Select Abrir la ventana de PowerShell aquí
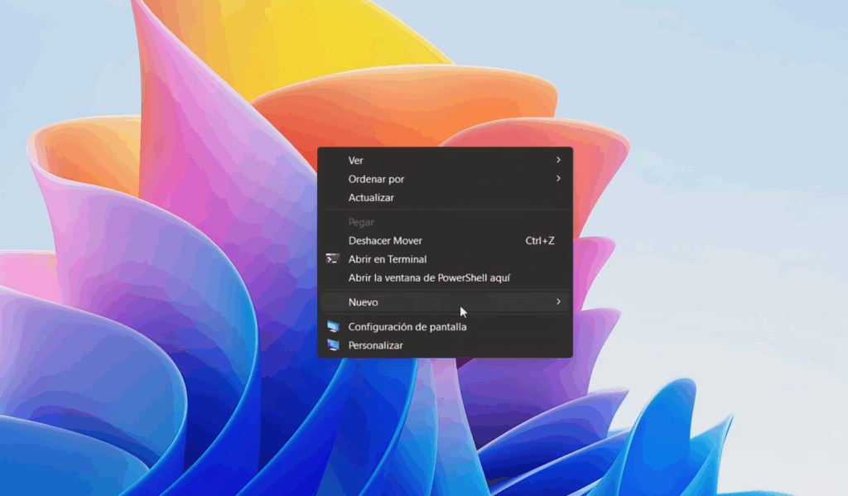This screenshot has height=496, width=848. click(429, 278)
